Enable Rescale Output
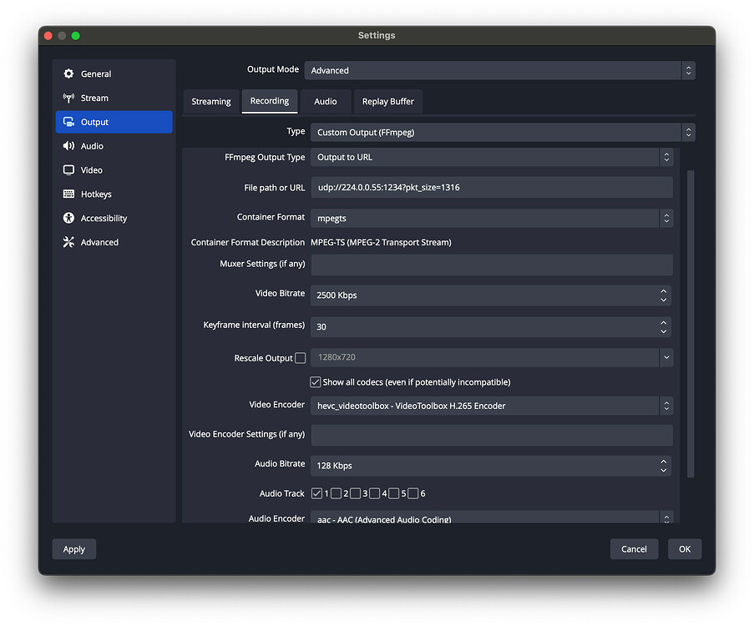The image size is (754, 626). pyautogui.click(x=300, y=357)
